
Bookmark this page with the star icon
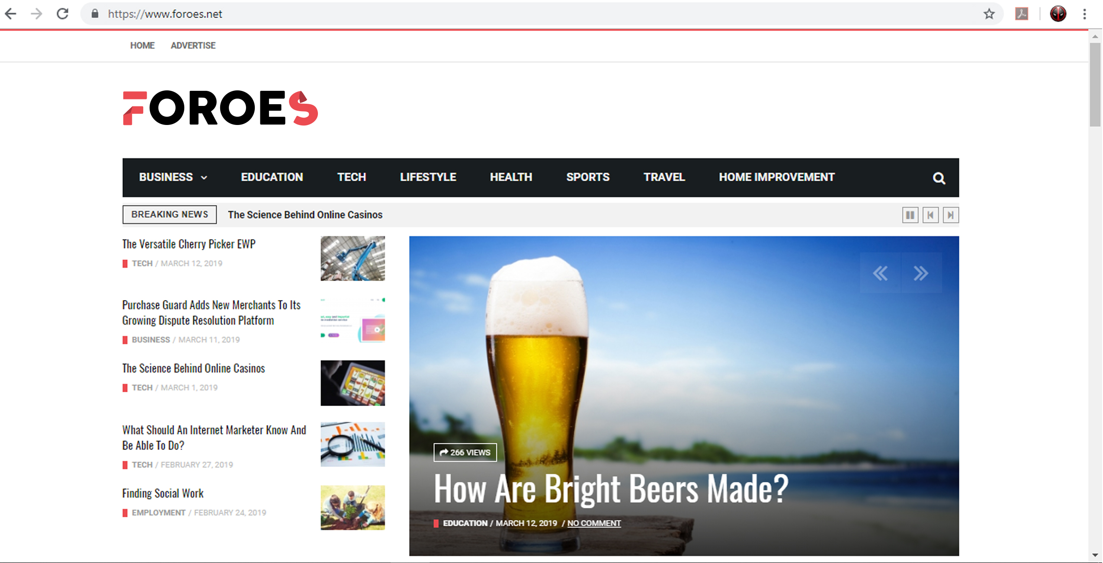[989, 14]
